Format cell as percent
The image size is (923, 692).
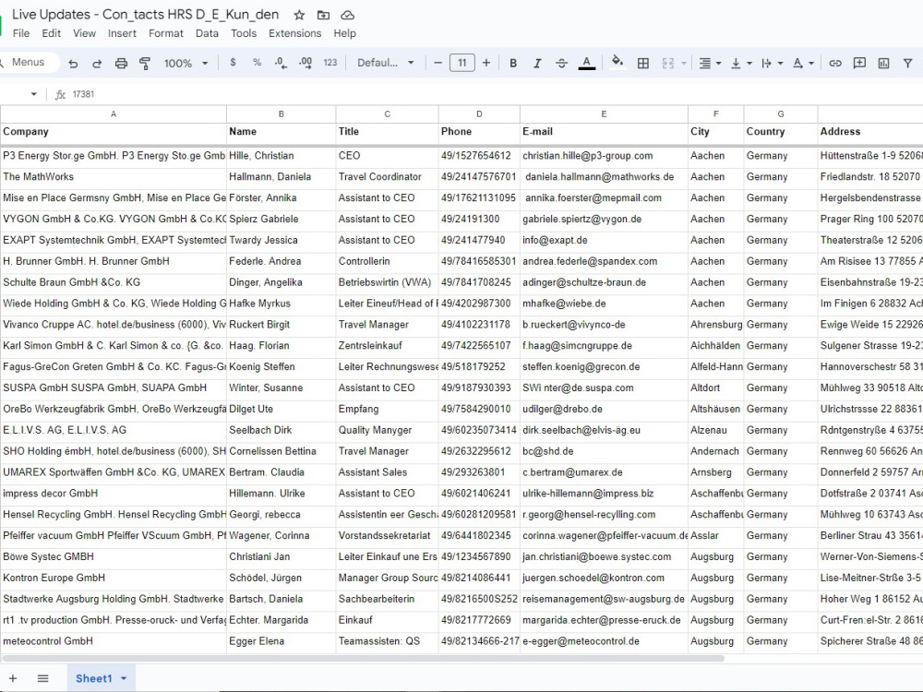click(x=258, y=63)
